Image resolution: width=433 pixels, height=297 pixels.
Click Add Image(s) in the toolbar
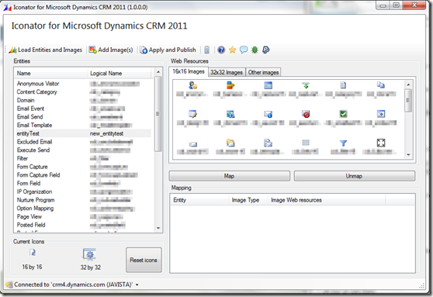coord(111,50)
